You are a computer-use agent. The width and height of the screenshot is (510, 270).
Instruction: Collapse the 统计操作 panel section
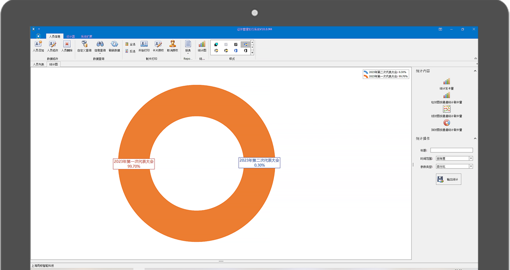(x=475, y=138)
